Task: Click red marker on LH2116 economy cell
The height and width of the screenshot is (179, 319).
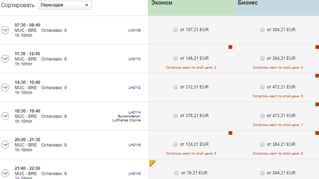Action: coord(230,133)
